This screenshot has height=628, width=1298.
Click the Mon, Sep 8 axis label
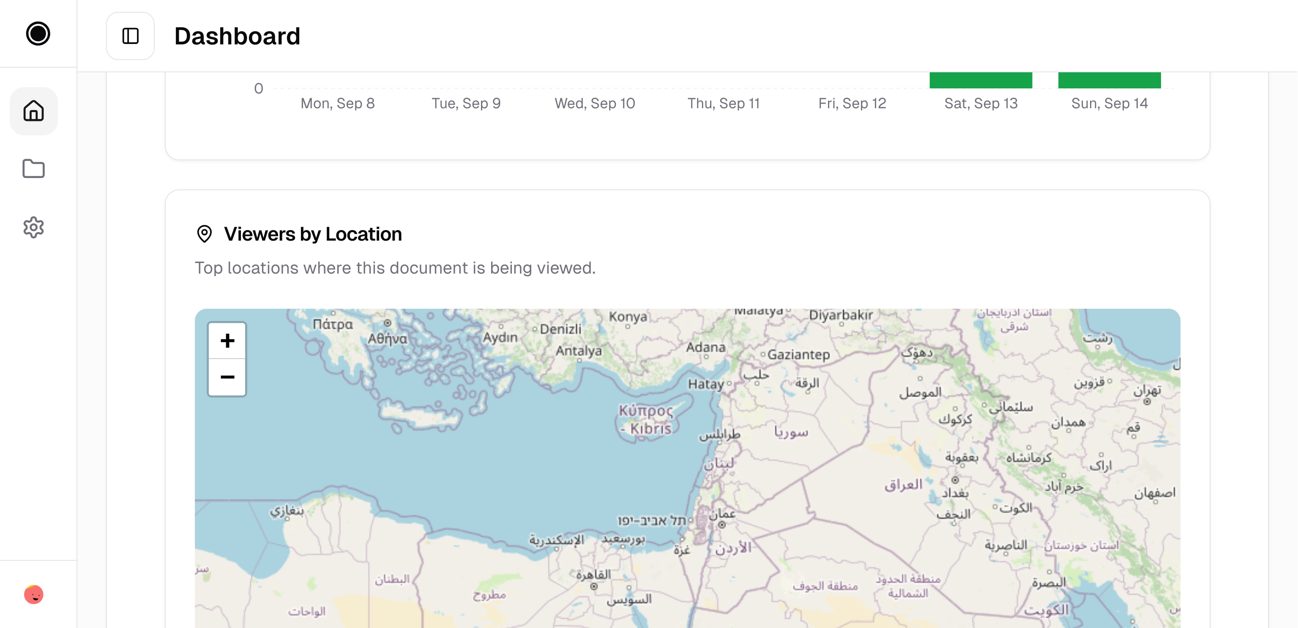[338, 103]
